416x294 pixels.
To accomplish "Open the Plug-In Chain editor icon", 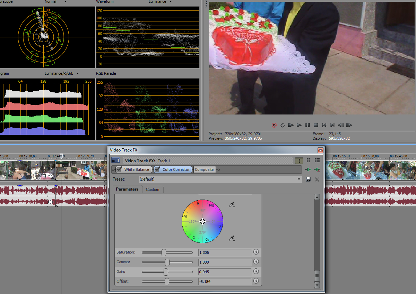I will click(x=308, y=169).
